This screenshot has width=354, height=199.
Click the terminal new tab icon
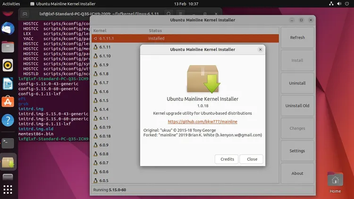coord(25,14)
